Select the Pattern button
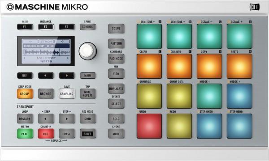Viewport: 269px width, 161px height. click(116, 44)
